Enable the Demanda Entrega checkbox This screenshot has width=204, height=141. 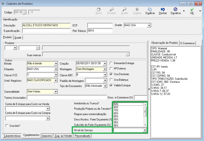tap(111, 63)
